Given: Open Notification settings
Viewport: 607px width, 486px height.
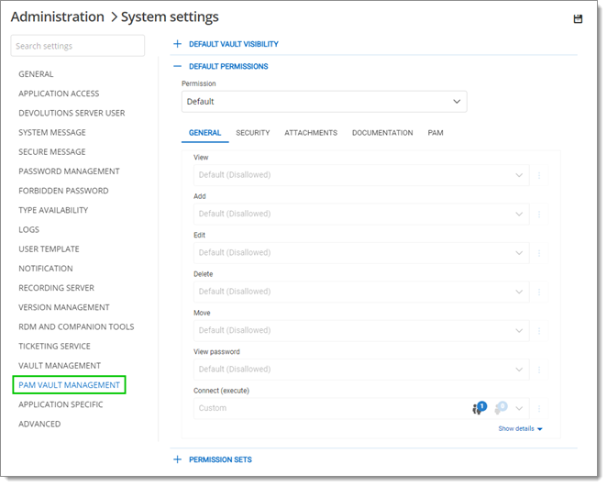Looking at the screenshot, I should click(x=46, y=269).
